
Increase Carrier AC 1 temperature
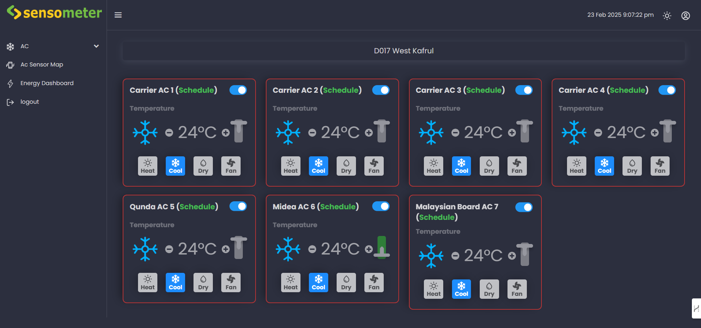pos(226,133)
